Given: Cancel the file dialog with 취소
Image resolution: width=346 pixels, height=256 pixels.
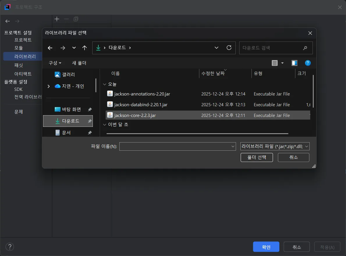Looking at the screenshot, I should click(x=294, y=157).
